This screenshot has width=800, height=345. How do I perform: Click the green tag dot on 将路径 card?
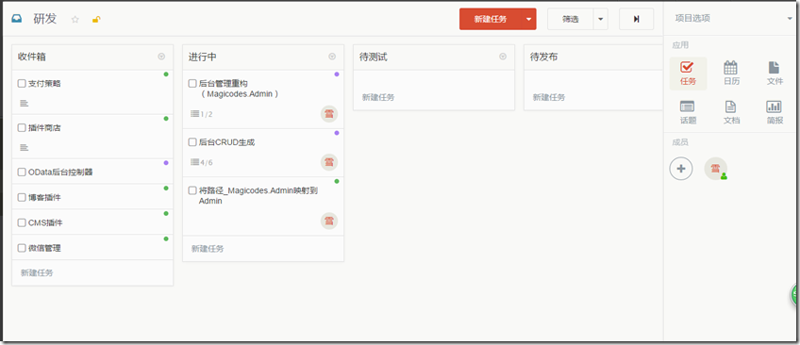[336, 181]
